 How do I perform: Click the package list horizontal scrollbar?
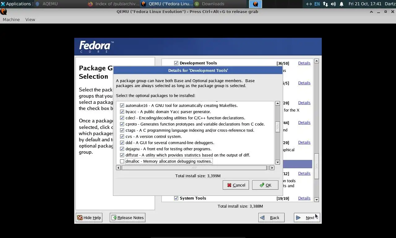click(x=194, y=168)
